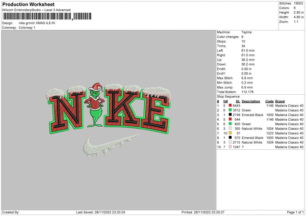306x216 pixels.
Task: Click the green swatch in stop row 2
Action: pyautogui.click(x=230, y=110)
